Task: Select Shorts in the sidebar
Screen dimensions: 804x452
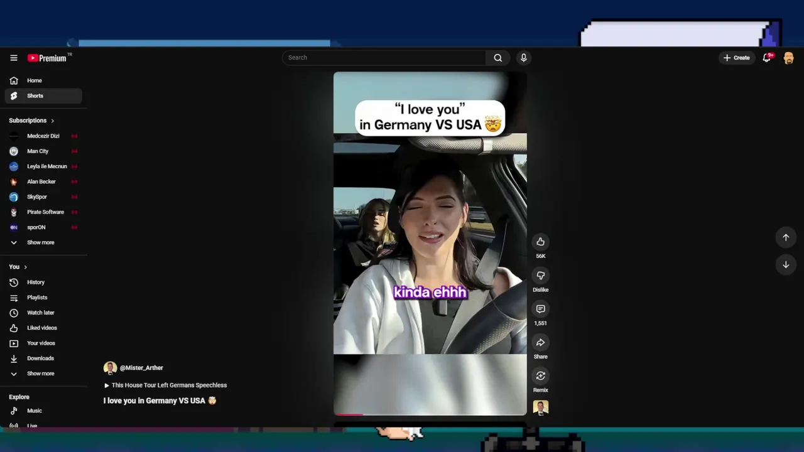Action: tap(43, 96)
